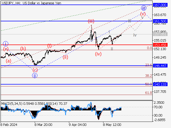Click the 2.3500 MACD scale value
The width and height of the screenshot is (171, 128).
click(159, 102)
